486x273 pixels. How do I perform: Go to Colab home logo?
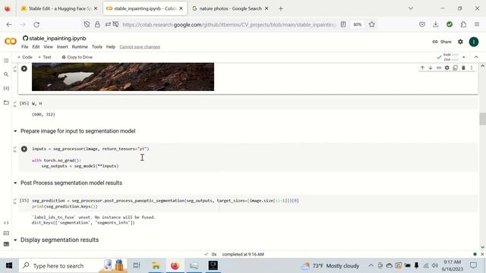pos(10,42)
